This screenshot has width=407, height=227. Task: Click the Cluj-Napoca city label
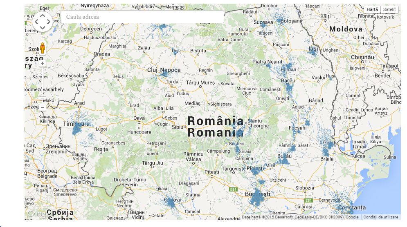[x=164, y=70]
